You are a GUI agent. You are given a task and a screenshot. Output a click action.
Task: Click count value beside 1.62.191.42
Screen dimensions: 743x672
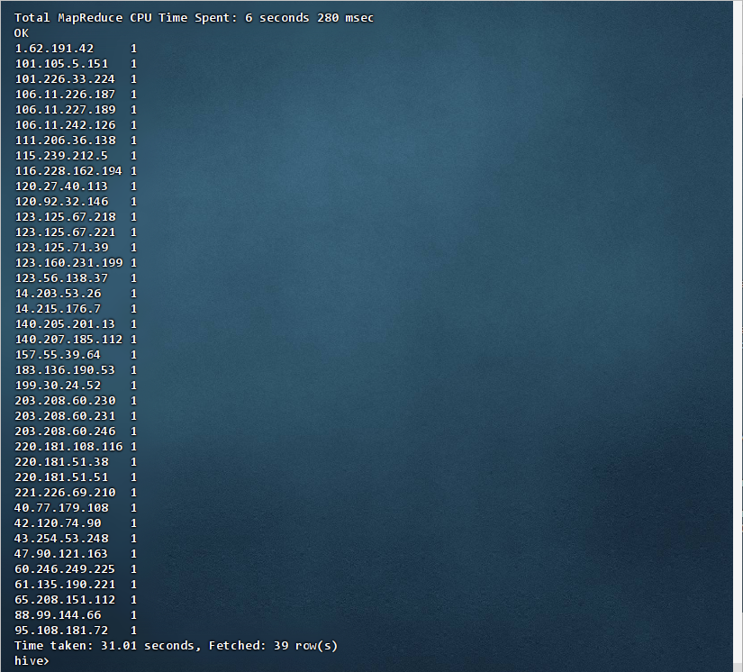(x=133, y=49)
